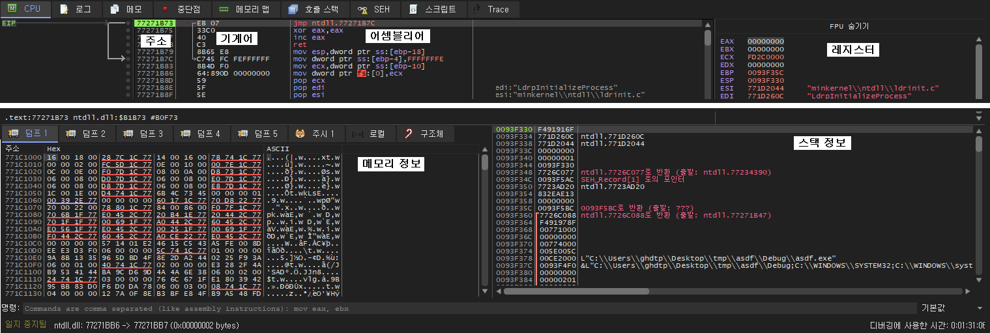This screenshot has width=990, height=333.
Task: Select the 덤프 3 dump tab
Action: point(143,134)
